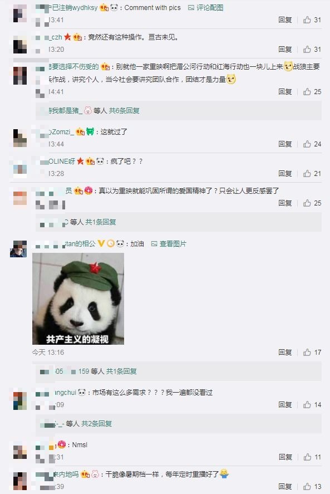
Task: Expand the 共6条回复 replies thread
Action: click(124, 111)
